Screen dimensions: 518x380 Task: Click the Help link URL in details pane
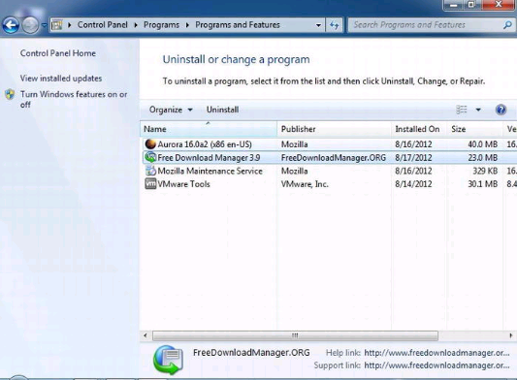pos(437,353)
